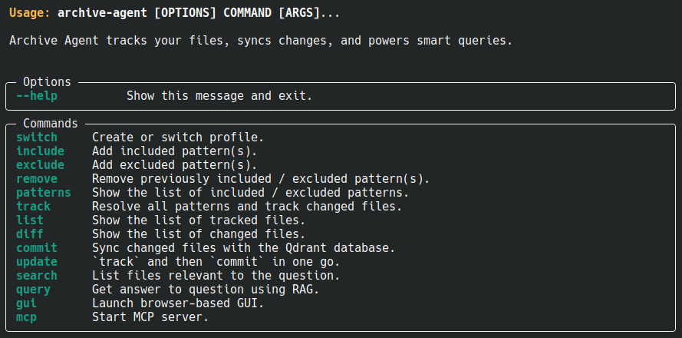Click the yellow Usage: label
This screenshot has height=338, width=682.
(30, 13)
